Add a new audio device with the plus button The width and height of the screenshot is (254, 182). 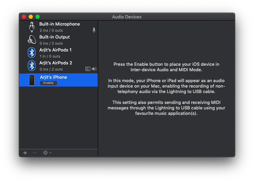point(25,153)
